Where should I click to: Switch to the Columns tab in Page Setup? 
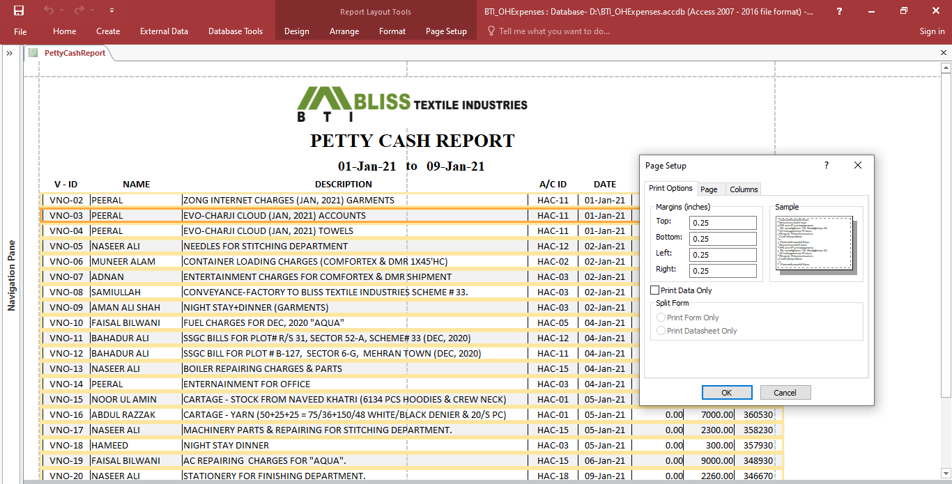pos(744,189)
